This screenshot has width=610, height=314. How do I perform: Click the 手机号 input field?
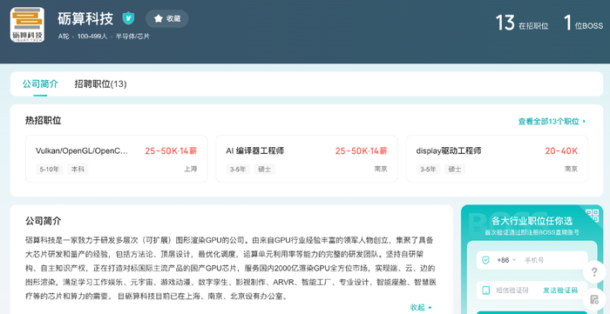(553, 260)
